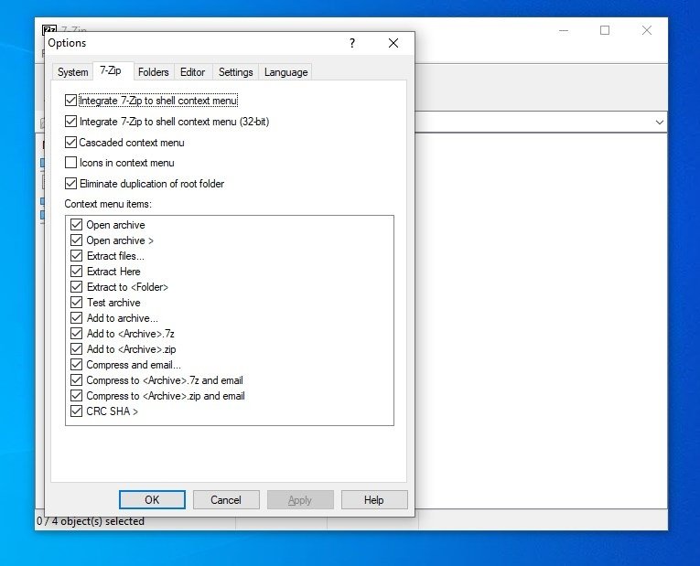Toggle Add to <Archive>.7z checkbox
Viewport: 700px width, 566px height.
[x=76, y=334]
